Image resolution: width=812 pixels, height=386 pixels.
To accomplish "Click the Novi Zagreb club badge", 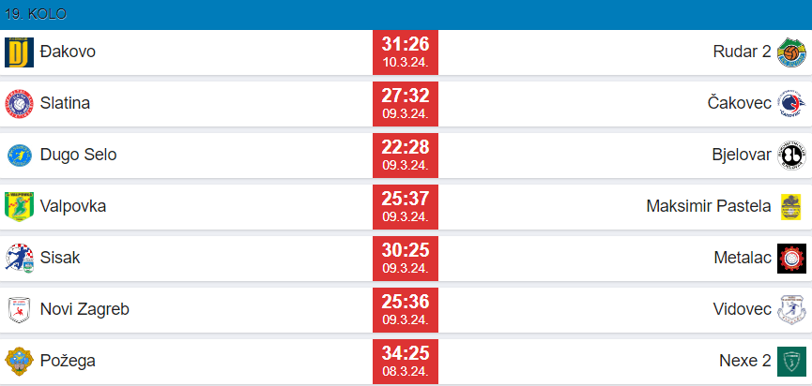I will pyautogui.click(x=19, y=309).
